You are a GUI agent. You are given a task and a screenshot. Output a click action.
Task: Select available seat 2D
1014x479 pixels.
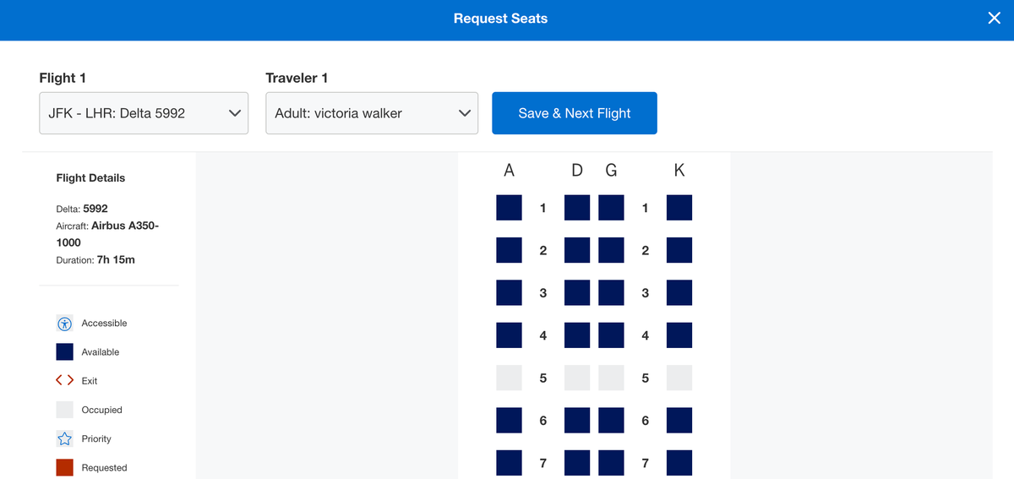tap(577, 250)
